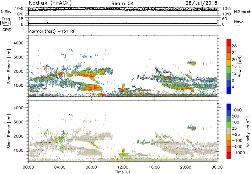Viewport: 251px width, 174px height.
Task: Click the 'CPID' label
Action: (x=7, y=30)
